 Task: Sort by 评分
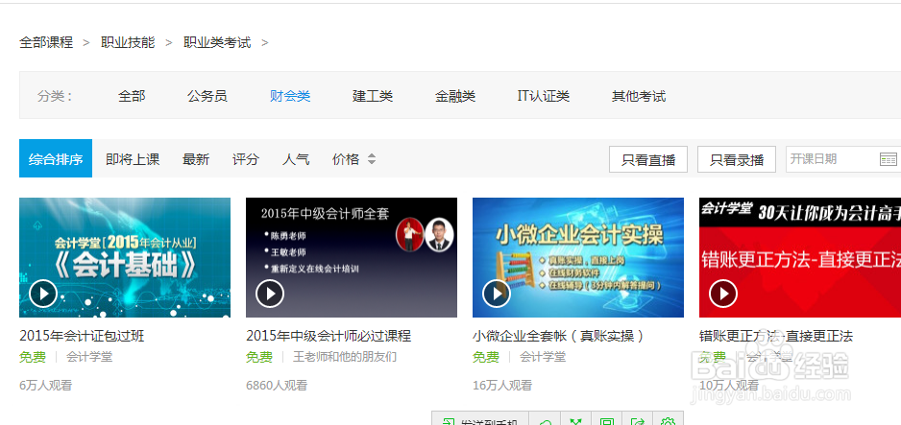pos(246,159)
